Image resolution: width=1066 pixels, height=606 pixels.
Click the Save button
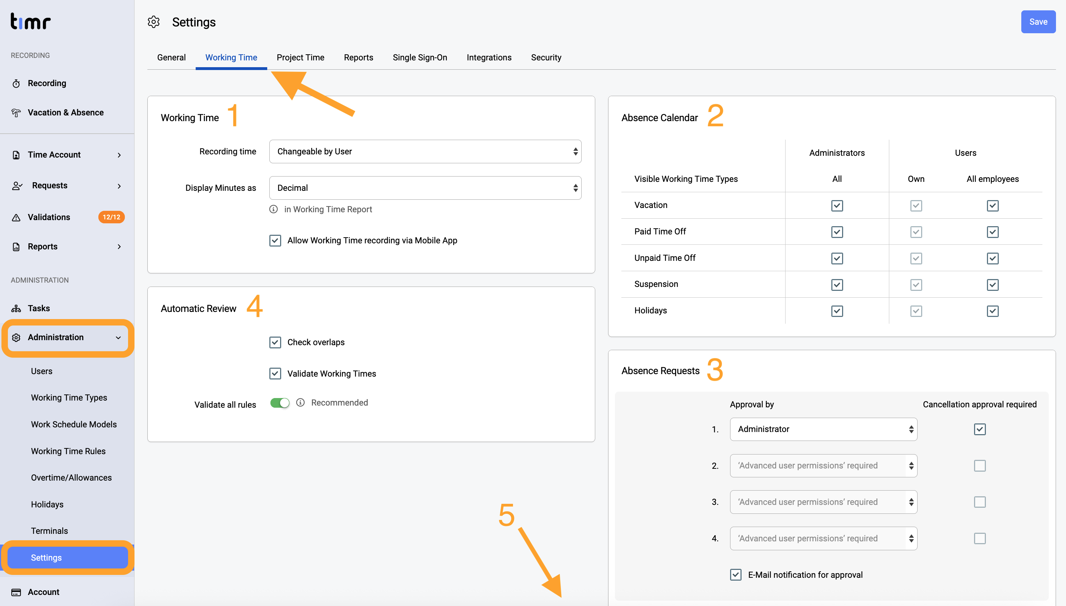point(1038,22)
